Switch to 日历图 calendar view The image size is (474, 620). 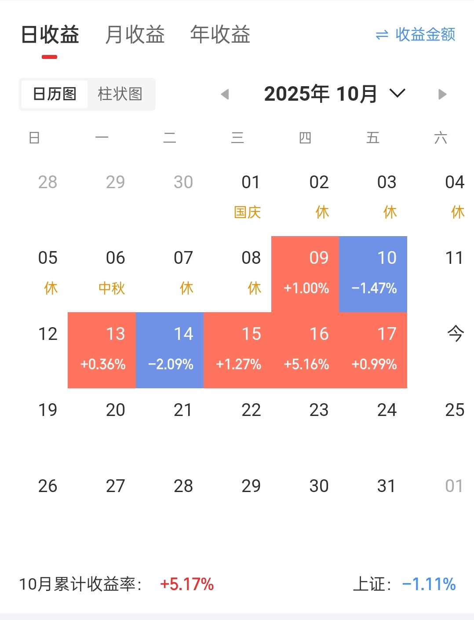55,94
